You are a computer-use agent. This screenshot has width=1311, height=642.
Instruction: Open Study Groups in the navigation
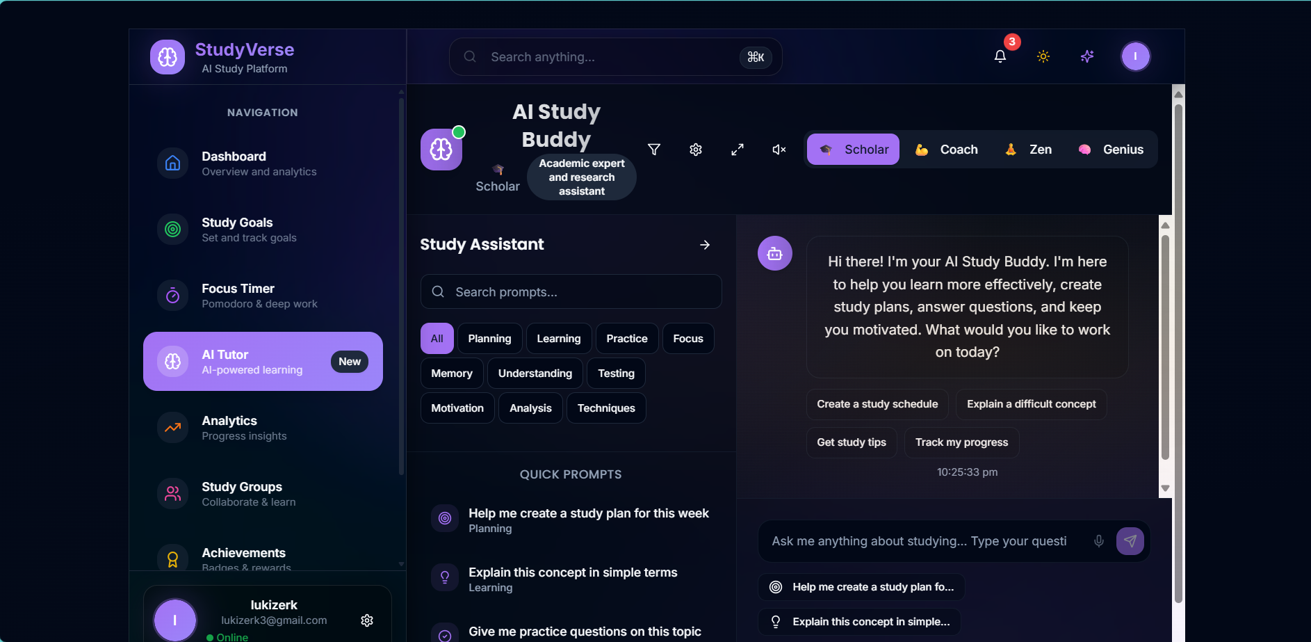coord(263,494)
